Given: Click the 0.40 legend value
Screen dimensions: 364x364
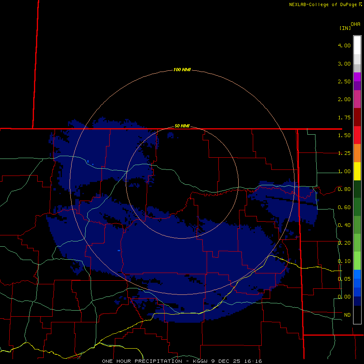Looking at the screenshot, I should coord(344,225).
